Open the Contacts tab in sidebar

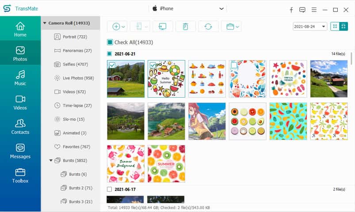pyautogui.click(x=20, y=126)
